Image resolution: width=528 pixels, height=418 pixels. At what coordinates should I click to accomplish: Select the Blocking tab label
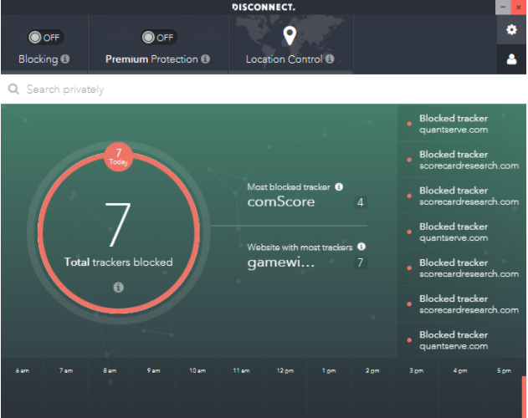click(38, 59)
